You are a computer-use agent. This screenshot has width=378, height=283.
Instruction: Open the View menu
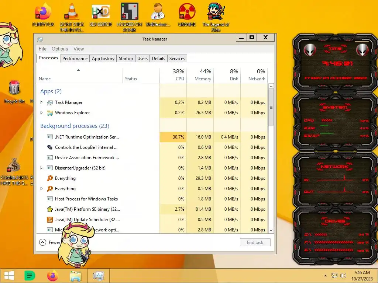[79, 49]
